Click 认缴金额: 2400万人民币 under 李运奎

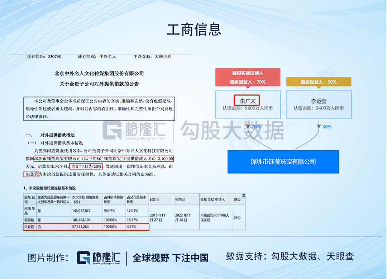coord(319,108)
